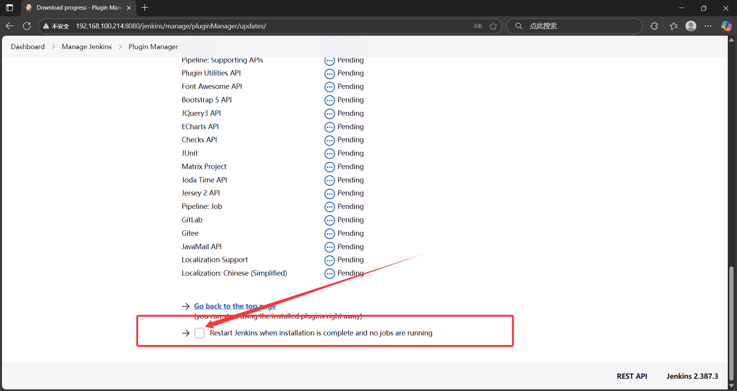The width and height of the screenshot is (737, 391).
Task: Click the Font Awesome API plugin name
Action: point(212,86)
